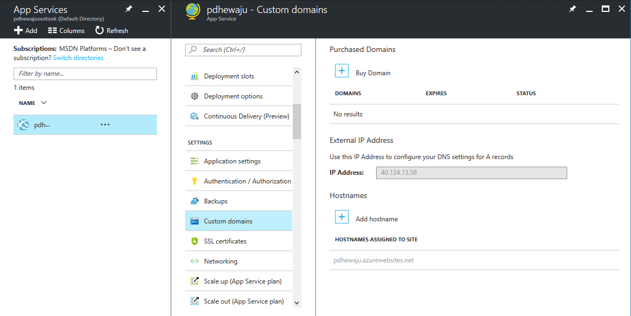Open the Backups menu item
The height and width of the screenshot is (316, 631).
pyautogui.click(x=239, y=201)
